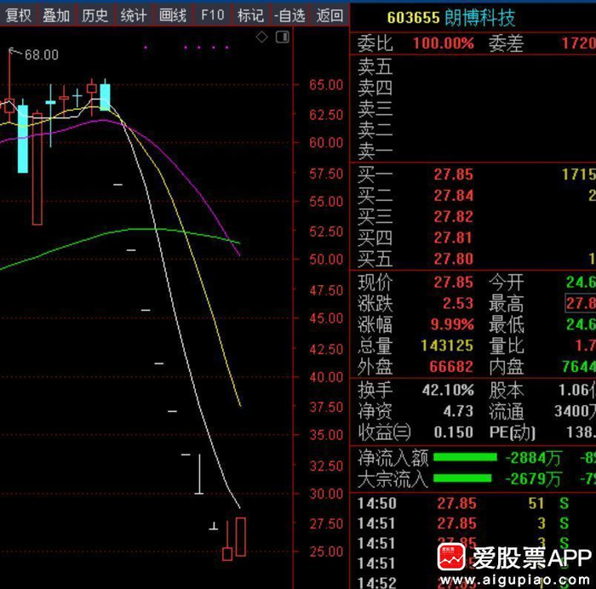596x589 pixels.
Task: Click the 委比 100.00% value
Action: (444, 43)
